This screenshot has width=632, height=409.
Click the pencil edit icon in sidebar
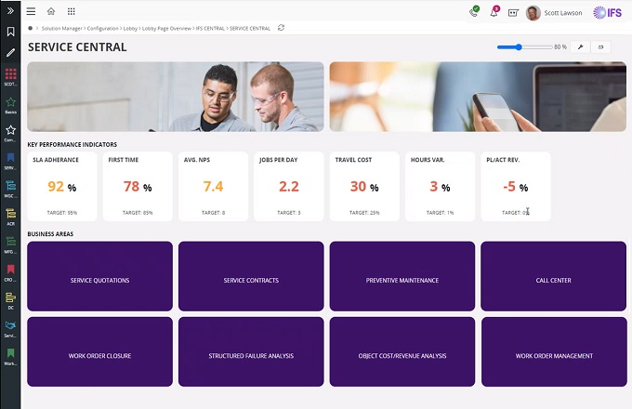[x=10, y=52]
